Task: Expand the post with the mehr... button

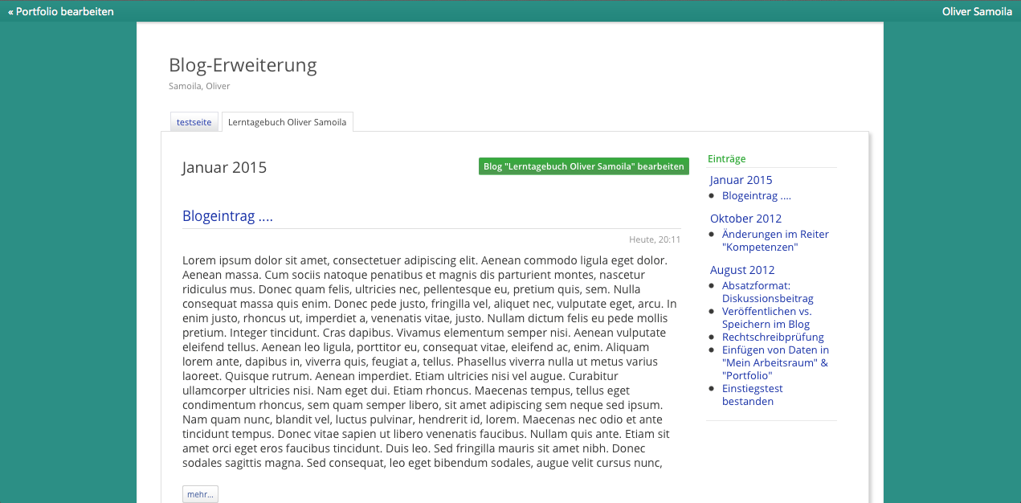Action: 200,494
